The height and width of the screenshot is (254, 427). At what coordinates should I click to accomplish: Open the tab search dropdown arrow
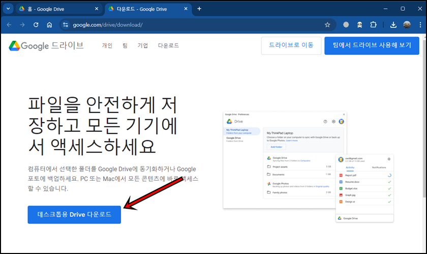tap(8, 9)
